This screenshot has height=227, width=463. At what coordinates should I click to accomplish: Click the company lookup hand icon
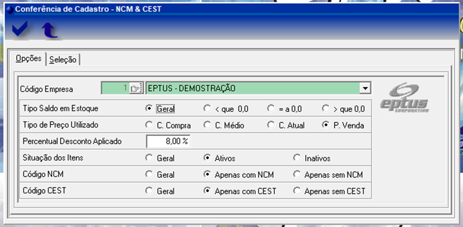(136, 88)
